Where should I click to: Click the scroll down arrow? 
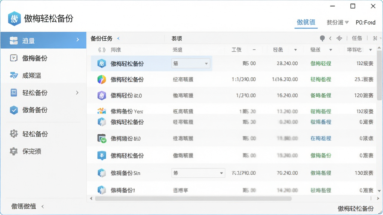[x=379, y=191]
